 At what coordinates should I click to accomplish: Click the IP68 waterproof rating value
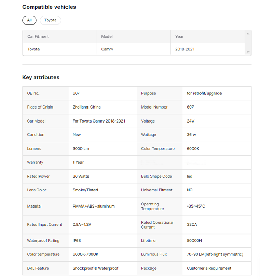click(x=77, y=241)
